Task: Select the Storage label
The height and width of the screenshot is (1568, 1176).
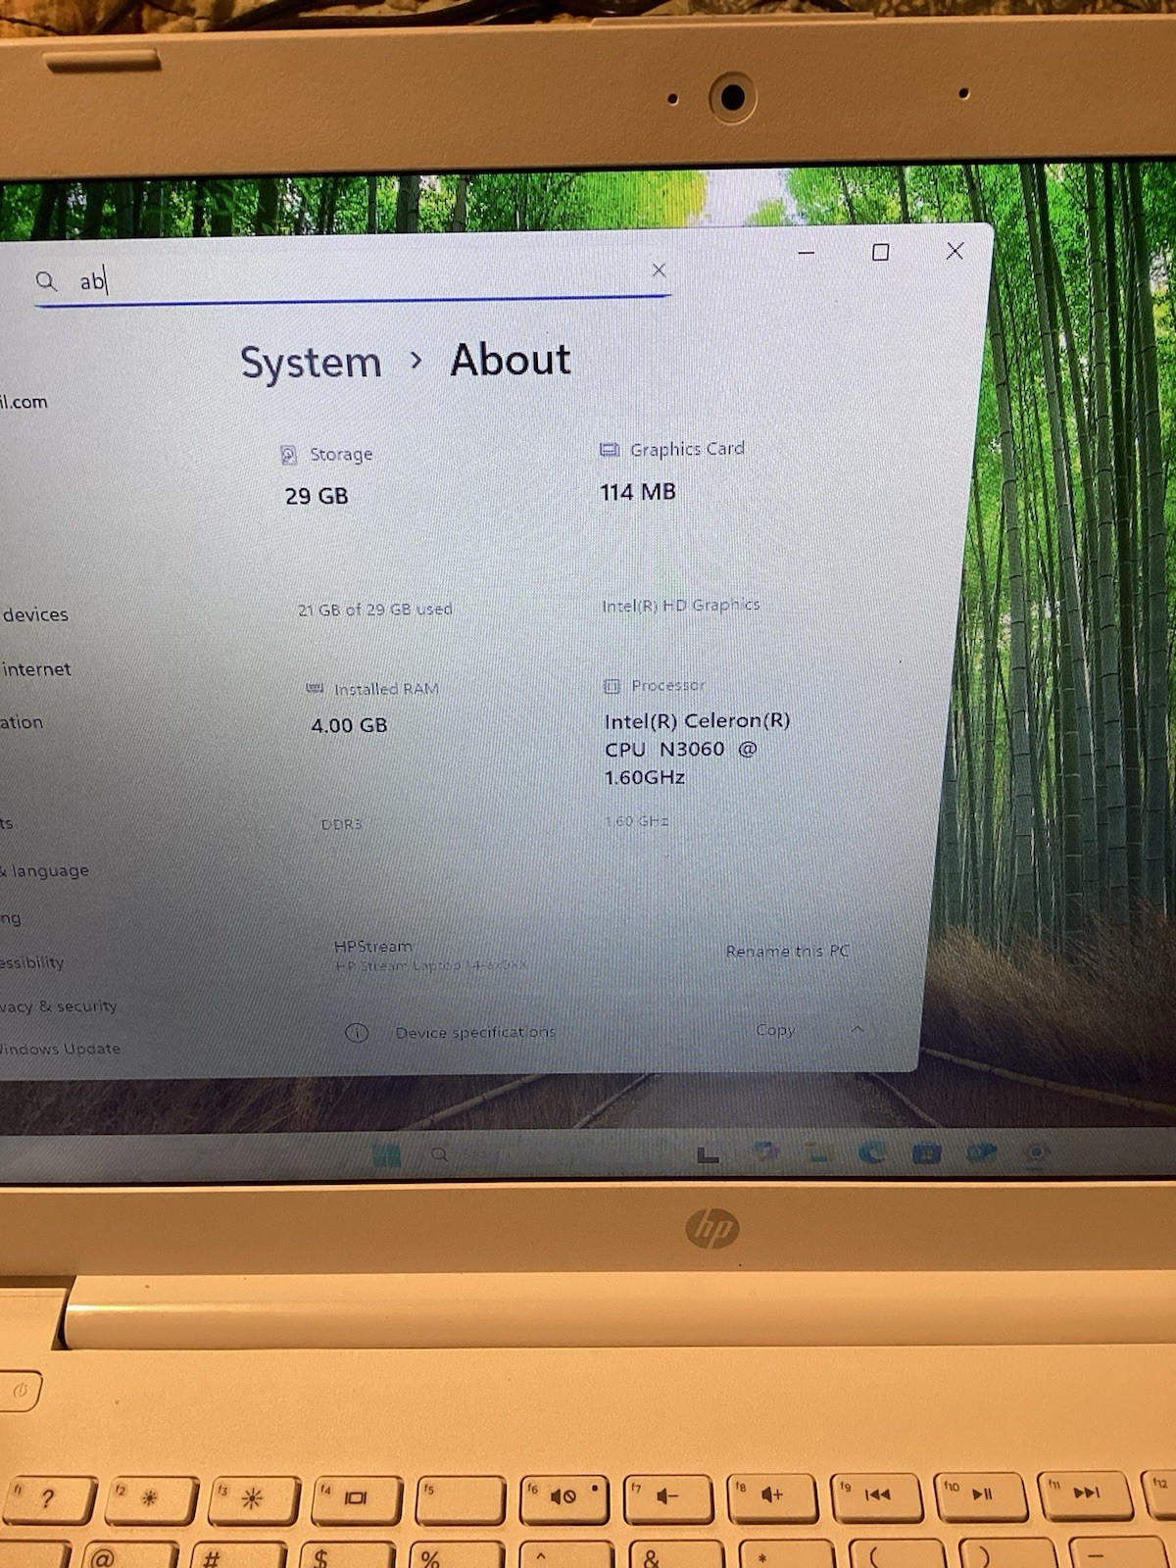Action: pos(341,454)
